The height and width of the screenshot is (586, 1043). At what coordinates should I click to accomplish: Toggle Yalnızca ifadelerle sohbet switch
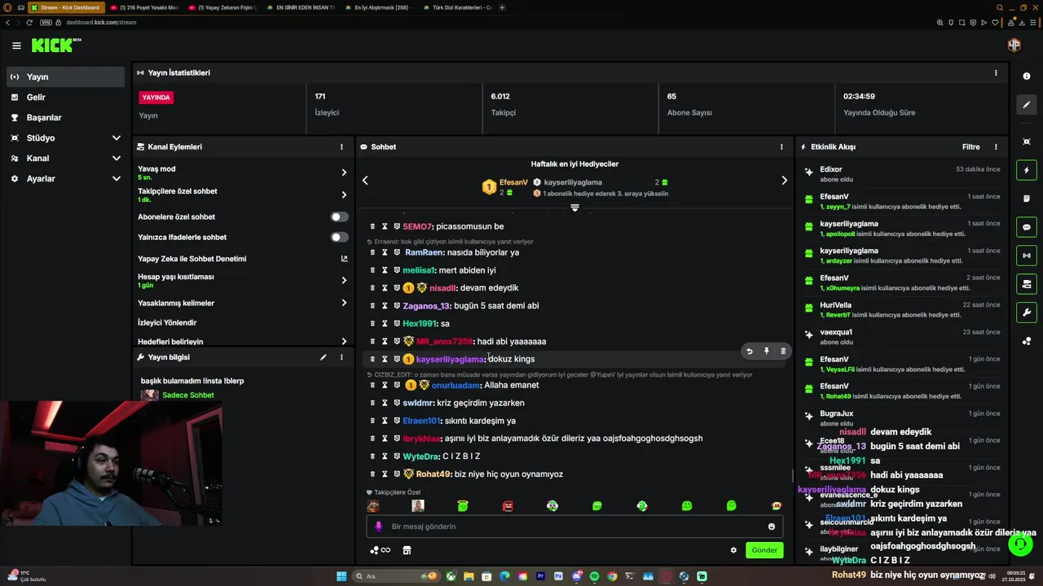(x=339, y=237)
